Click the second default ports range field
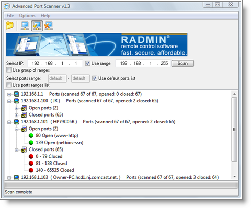 tap(81, 78)
